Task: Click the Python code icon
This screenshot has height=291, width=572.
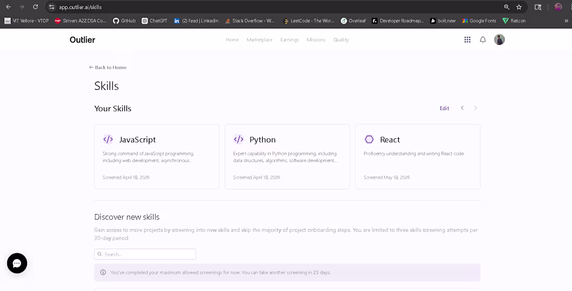Action: click(239, 139)
